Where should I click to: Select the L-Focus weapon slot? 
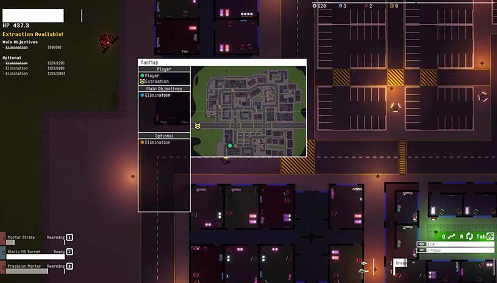[455, 250]
